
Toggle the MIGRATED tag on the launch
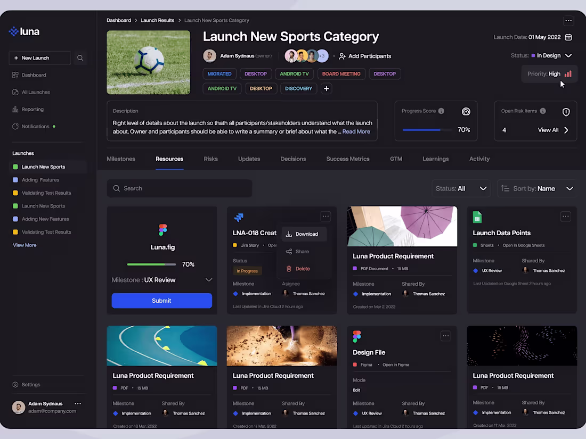coord(219,73)
